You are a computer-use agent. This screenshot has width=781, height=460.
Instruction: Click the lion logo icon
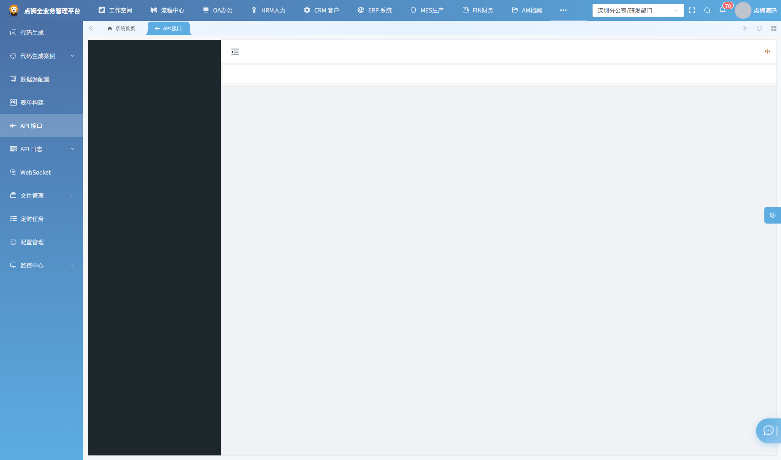point(14,10)
